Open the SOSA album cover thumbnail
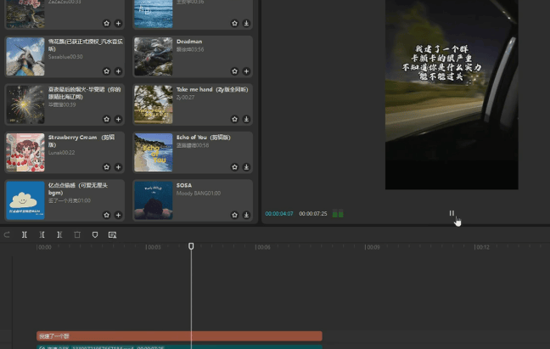 pos(153,200)
